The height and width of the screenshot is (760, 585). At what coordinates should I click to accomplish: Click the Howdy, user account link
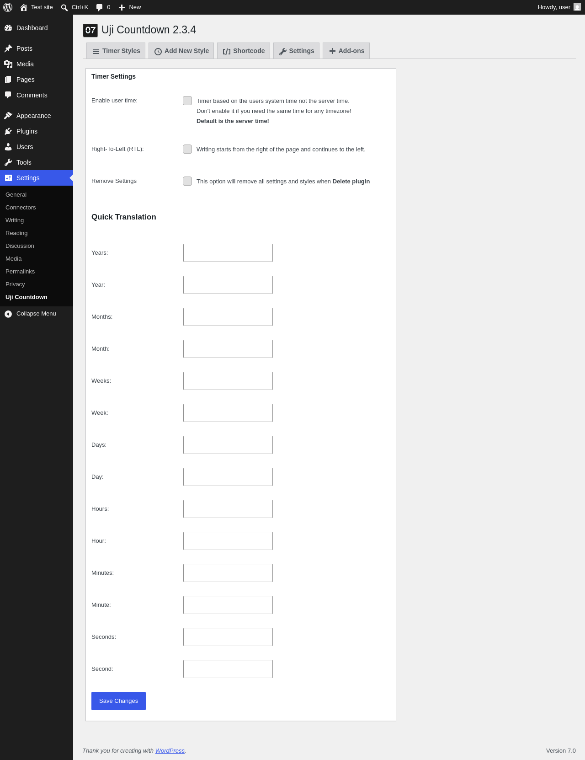coord(559,7)
